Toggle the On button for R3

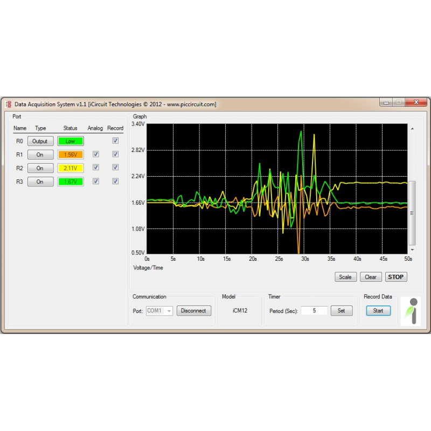(40, 181)
